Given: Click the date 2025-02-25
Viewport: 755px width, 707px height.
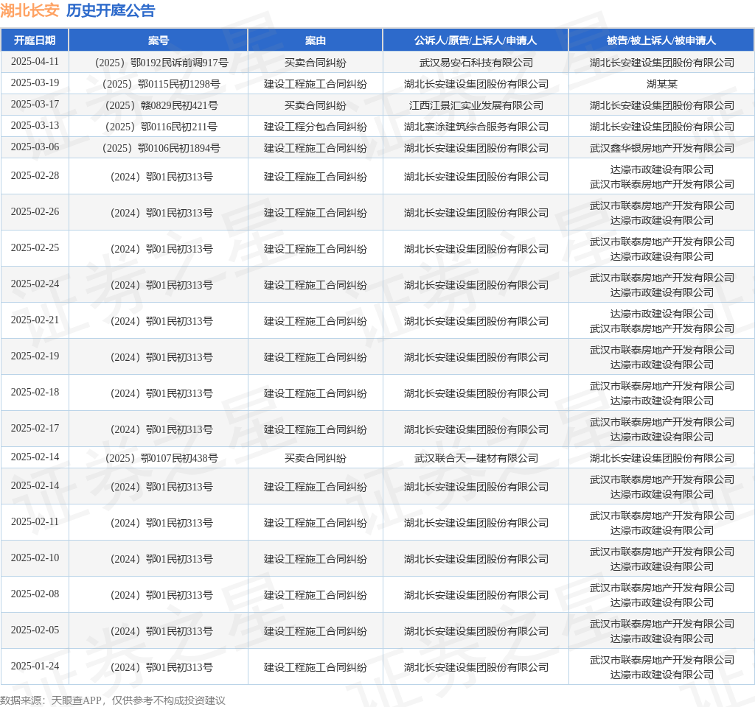Looking at the screenshot, I should [x=35, y=247].
